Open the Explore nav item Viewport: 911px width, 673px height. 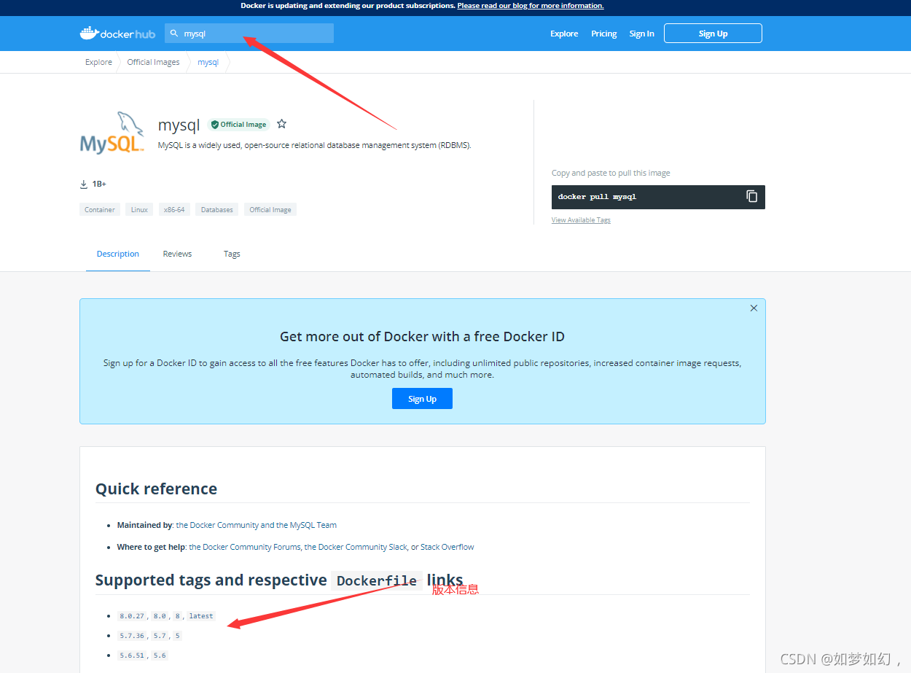pyautogui.click(x=564, y=34)
